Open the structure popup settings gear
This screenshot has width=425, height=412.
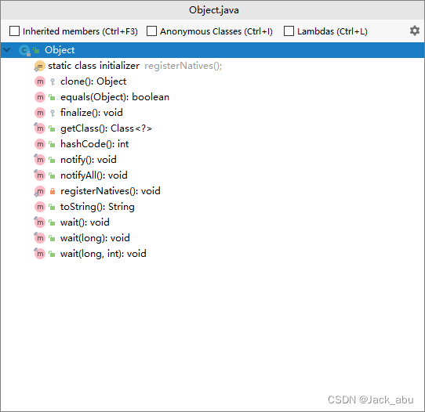(x=415, y=31)
